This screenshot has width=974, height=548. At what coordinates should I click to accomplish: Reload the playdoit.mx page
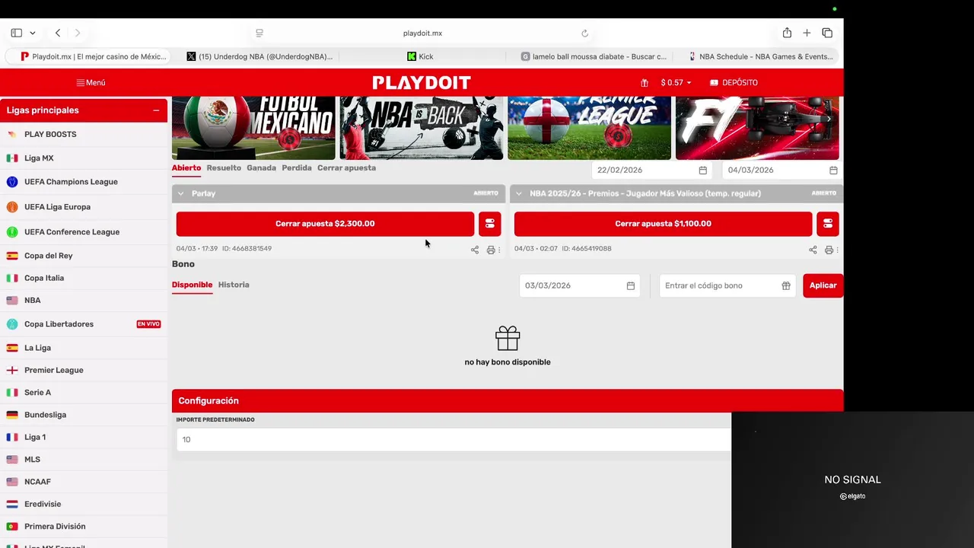tap(584, 33)
